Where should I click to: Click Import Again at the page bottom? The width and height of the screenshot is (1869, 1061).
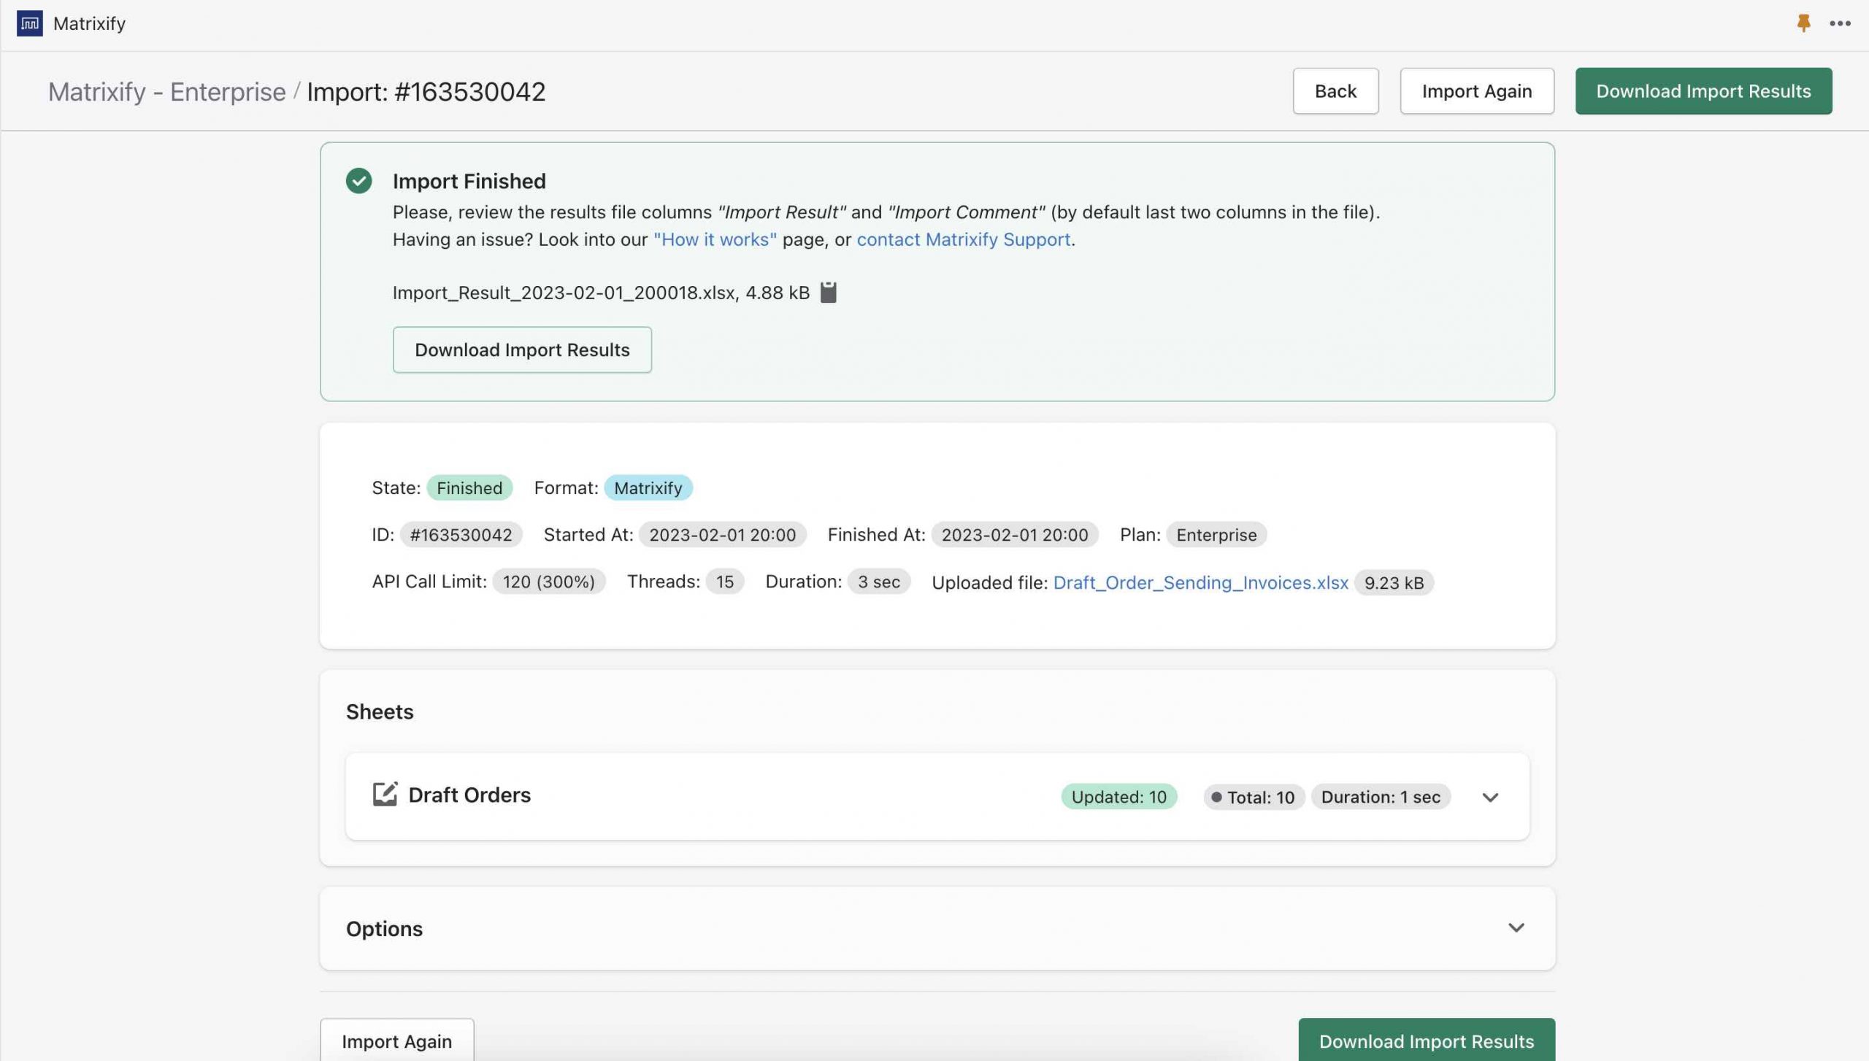(397, 1041)
